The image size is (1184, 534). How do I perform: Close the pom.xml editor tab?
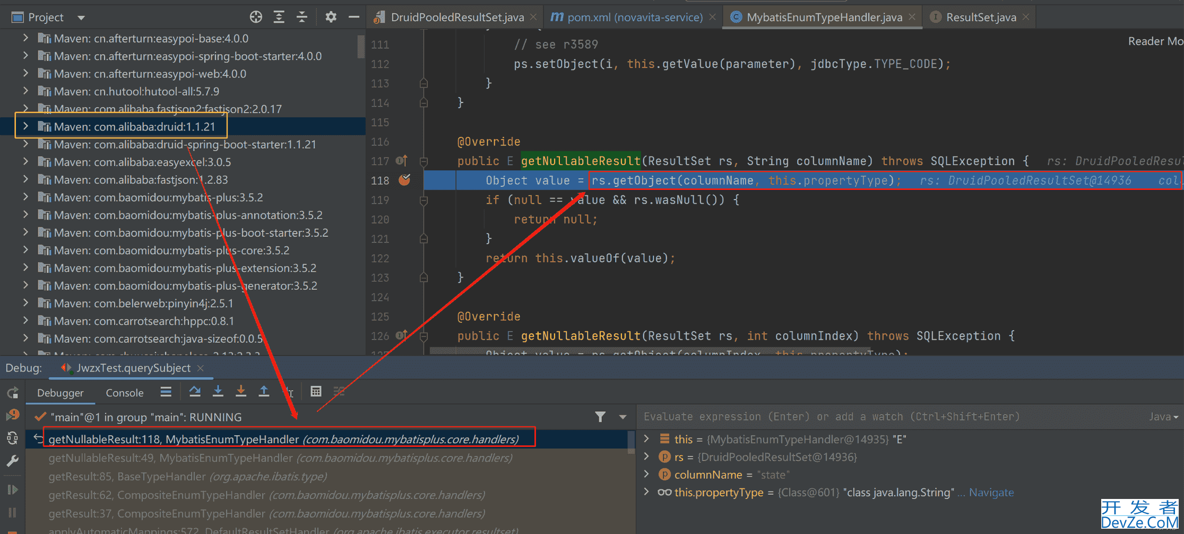(x=712, y=18)
